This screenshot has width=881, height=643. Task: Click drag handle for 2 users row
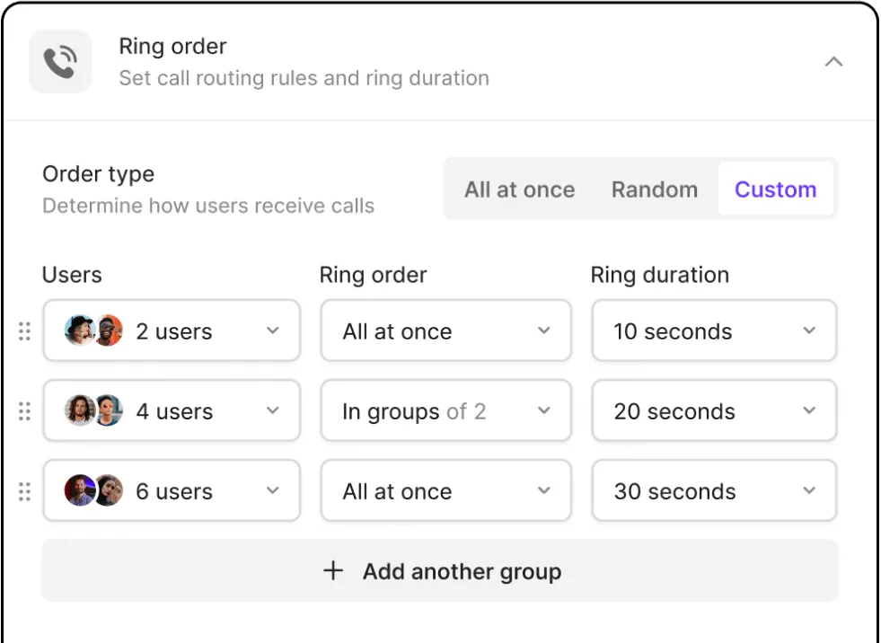(x=24, y=331)
